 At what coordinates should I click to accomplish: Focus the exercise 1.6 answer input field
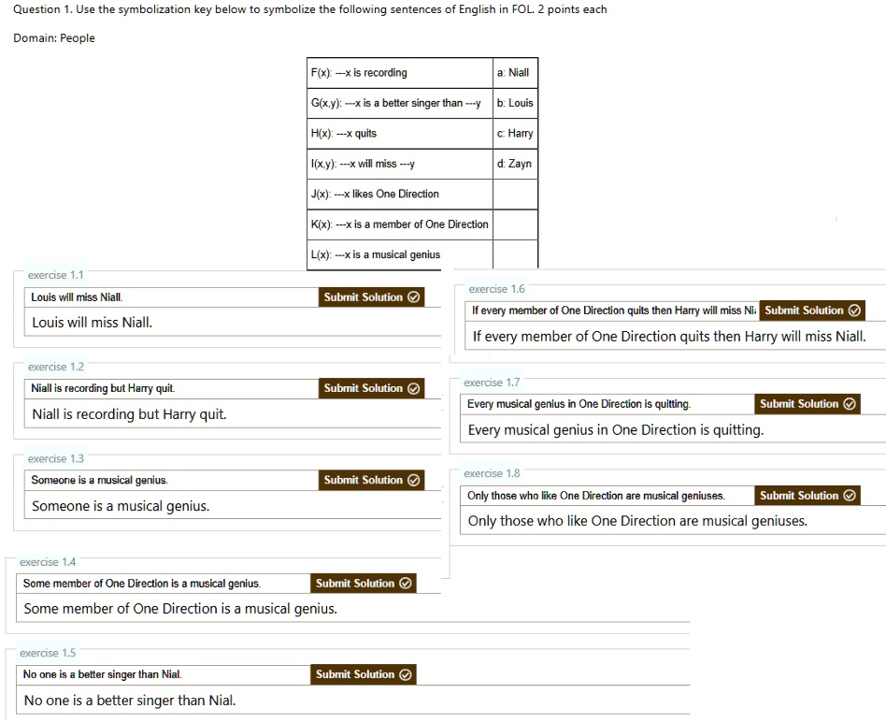tap(669, 337)
